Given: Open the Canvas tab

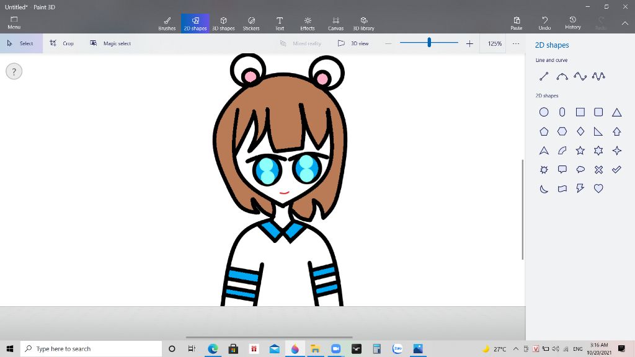Looking at the screenshot, I should 335,24.
